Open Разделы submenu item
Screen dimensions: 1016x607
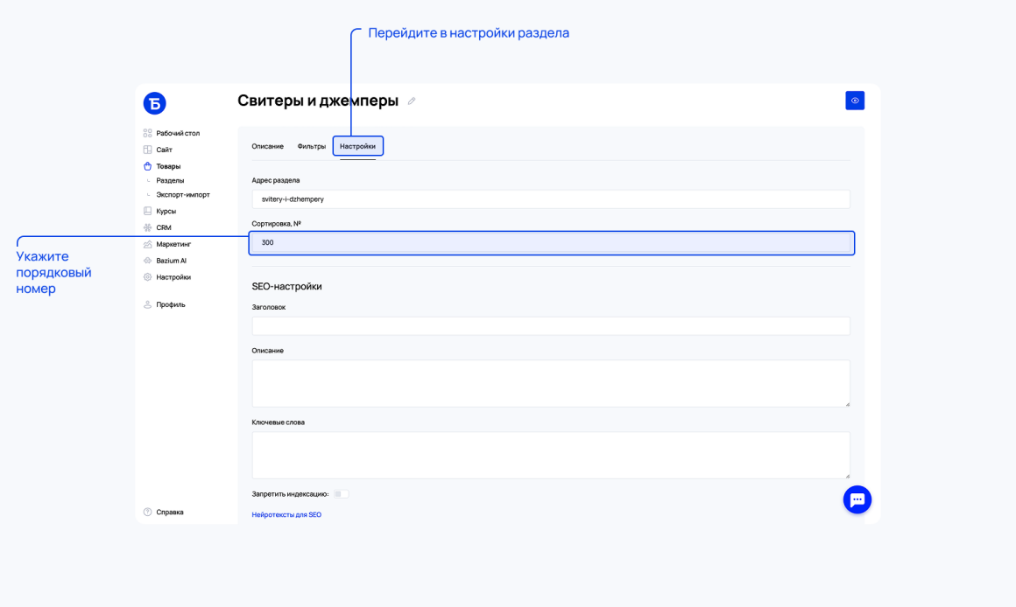click(170, 180)
